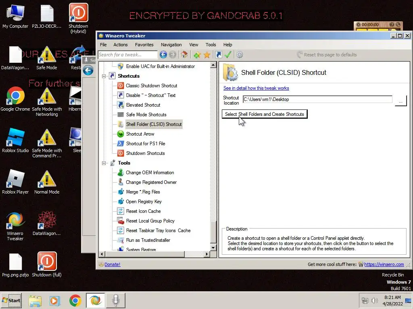Select the Normal Mode desktop shortcut
This screenshot has height=309, width=413.
tap(47, 182)
